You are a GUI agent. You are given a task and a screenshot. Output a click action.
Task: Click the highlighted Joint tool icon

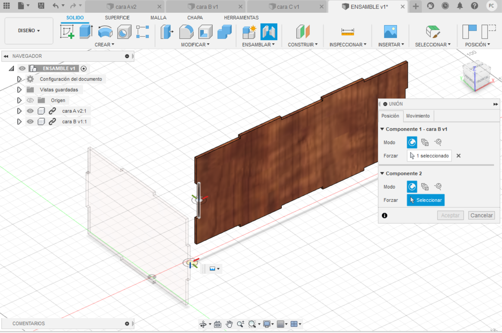click(269, 32)
